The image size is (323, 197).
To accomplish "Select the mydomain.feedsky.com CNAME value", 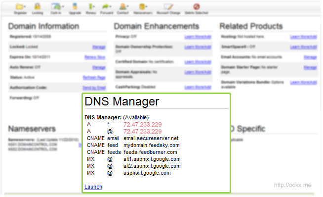I will 152,145.
